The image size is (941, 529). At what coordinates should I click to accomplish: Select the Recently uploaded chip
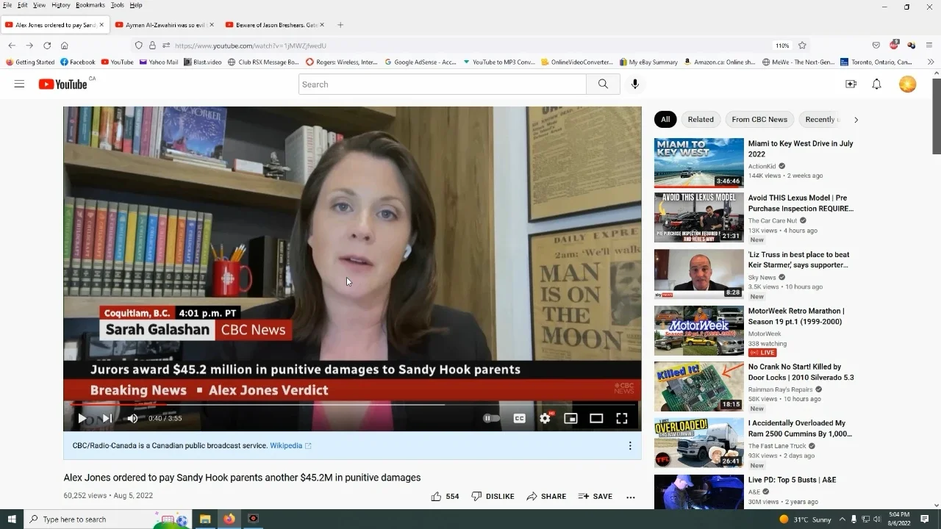820,119
